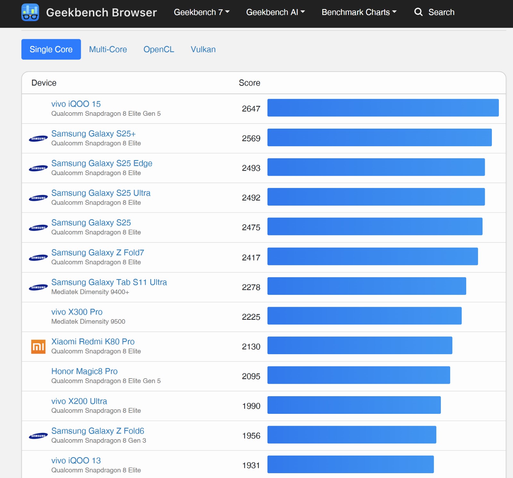Click Samsung logo beside Galaxy Z Fold6
The height and width of the screenshot is (478, 513).
pyautogui.click(x=38, y=436)
